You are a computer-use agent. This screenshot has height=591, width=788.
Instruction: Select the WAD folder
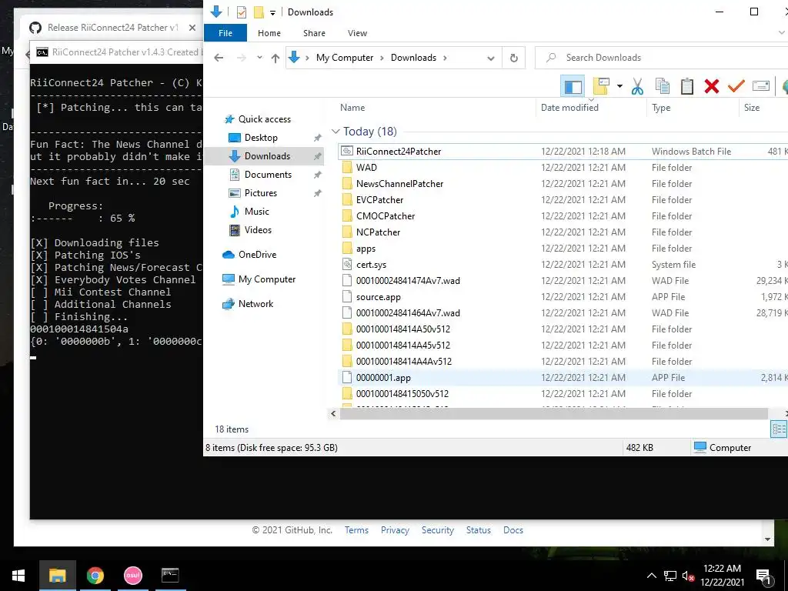point(366,167)
